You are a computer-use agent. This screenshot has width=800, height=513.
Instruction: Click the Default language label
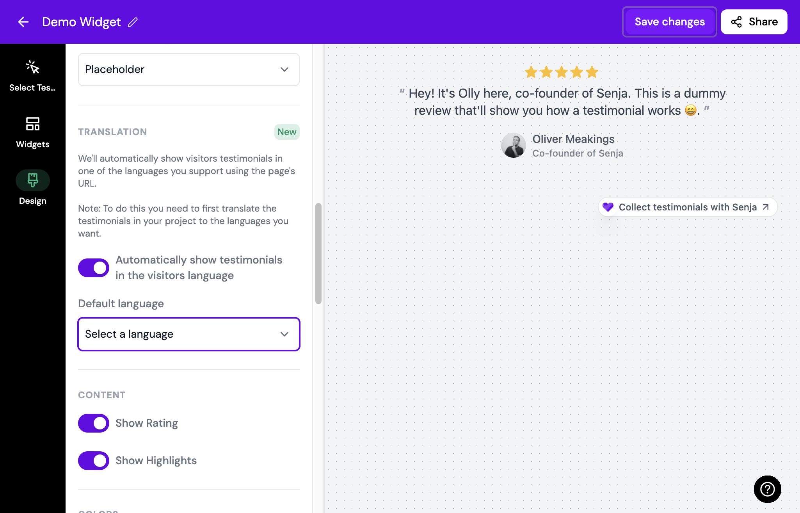click(121, 304)
